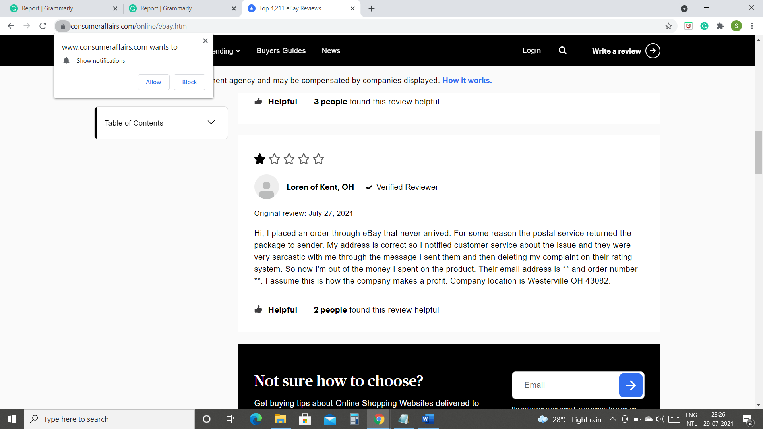Screen dimensions: 763x429
Task: Launch Microsoft Edge from the taskbar
Action: point(256,419)
